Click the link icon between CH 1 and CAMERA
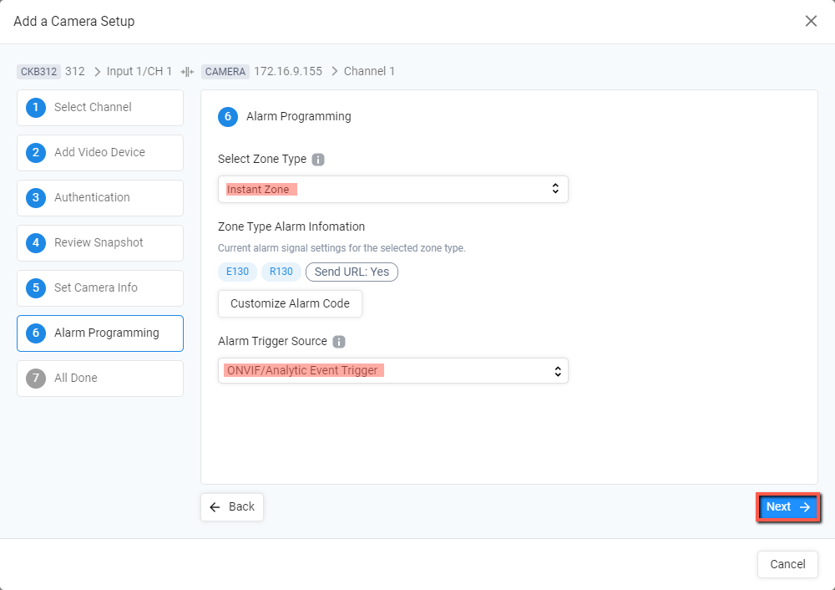Screen dimensions: 835x590 [x=187, y=72]
